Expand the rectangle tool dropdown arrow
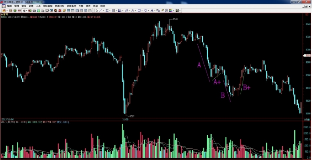Screen dimensions: 313x160 click(x=142, y=10)
